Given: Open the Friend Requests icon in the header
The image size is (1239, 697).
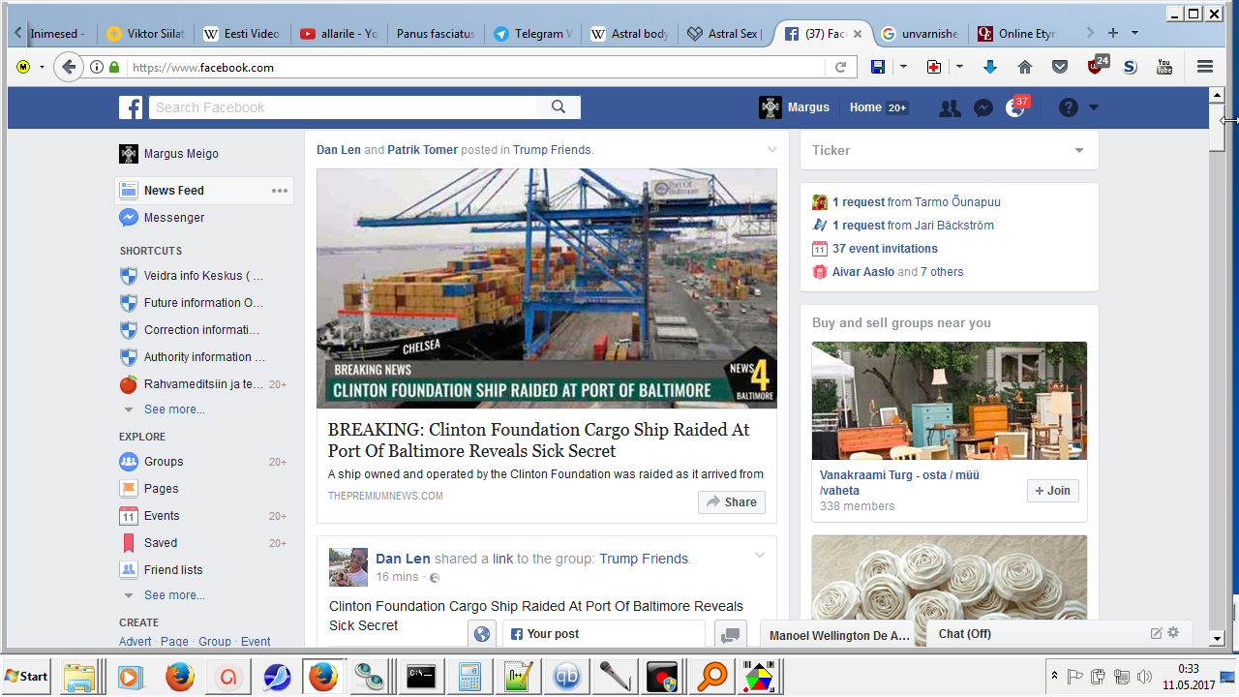Looking at the screenshot, I should pyautogui.click(x=950, y=108).
